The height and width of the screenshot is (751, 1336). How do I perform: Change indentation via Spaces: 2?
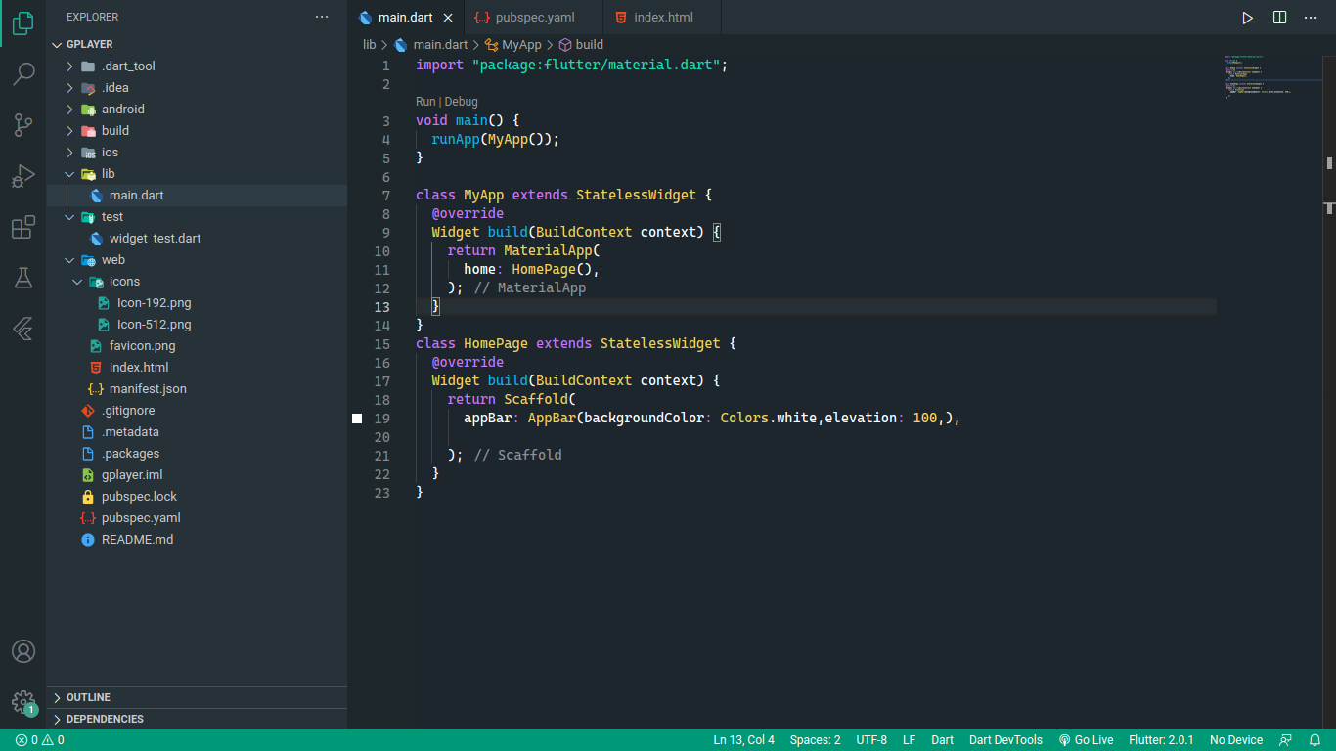(x=816, y=740)
